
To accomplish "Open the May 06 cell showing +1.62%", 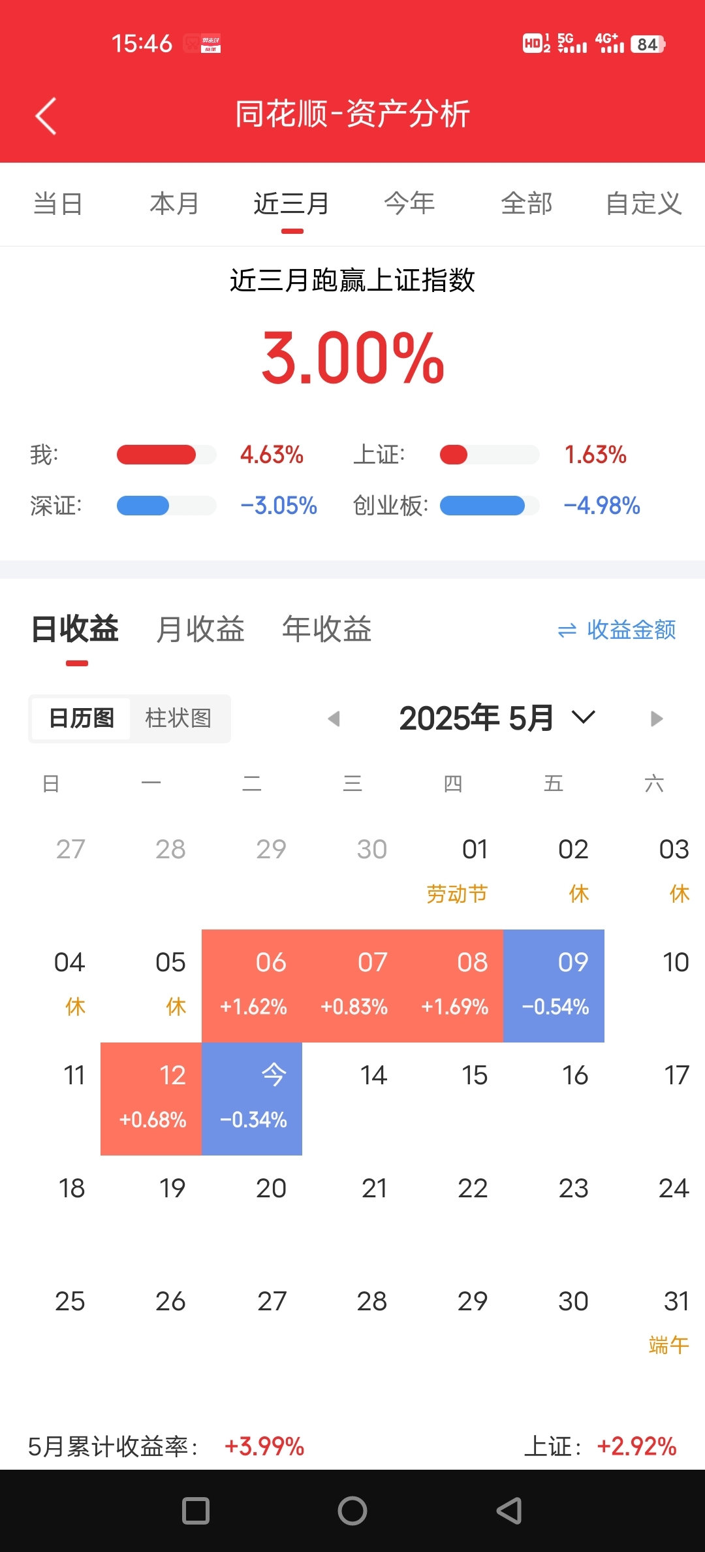I will (252, 986).
